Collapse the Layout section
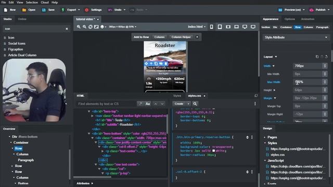The height and width of the screenshot is (187, 333). click(x=276, y=57)
